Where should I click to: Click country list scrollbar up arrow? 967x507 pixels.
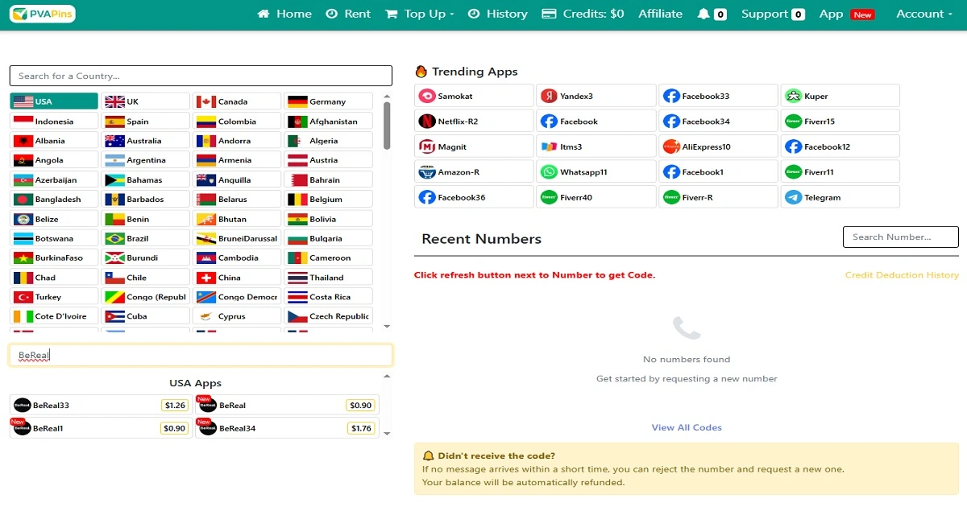pos(387,96)
